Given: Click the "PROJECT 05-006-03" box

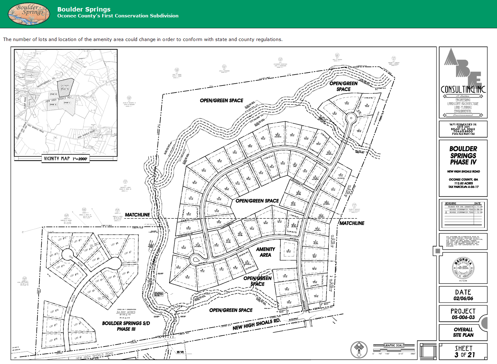Looking at the screenshot, I should (x=463, y=314).
